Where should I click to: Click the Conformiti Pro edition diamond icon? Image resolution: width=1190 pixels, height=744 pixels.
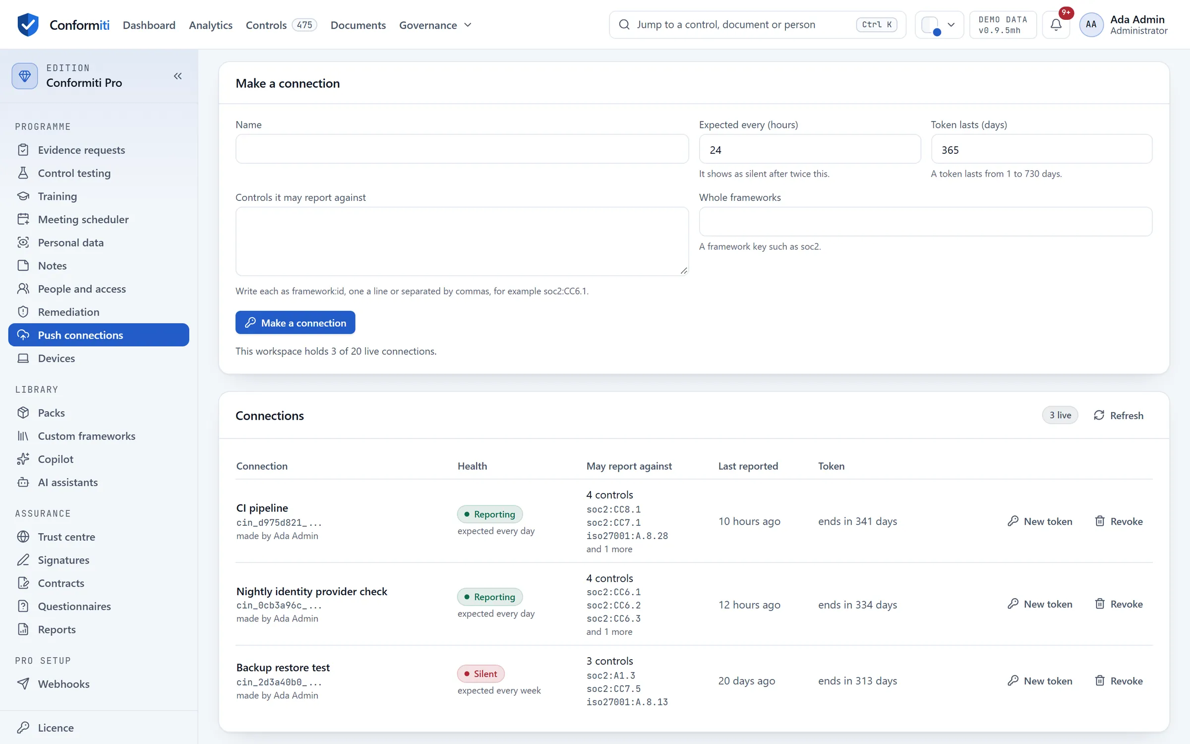tap(25, 76)
